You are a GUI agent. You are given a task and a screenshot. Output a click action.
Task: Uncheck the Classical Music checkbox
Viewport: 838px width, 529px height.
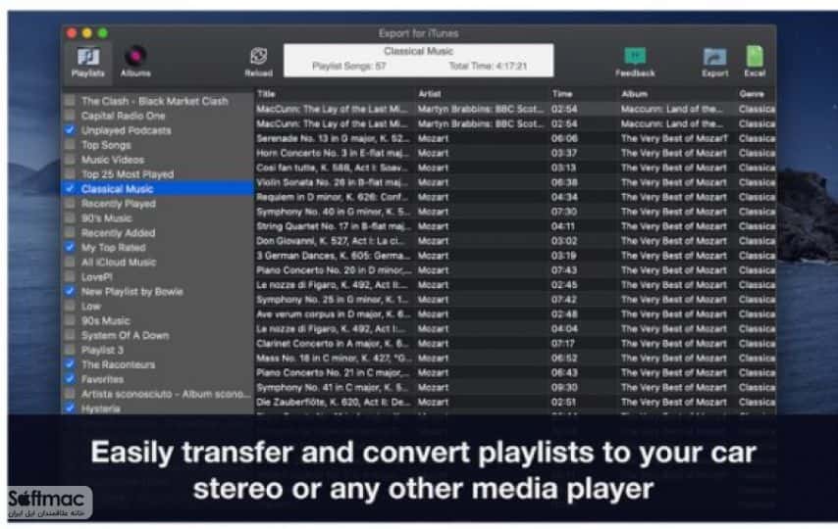(x=70, y=188)
